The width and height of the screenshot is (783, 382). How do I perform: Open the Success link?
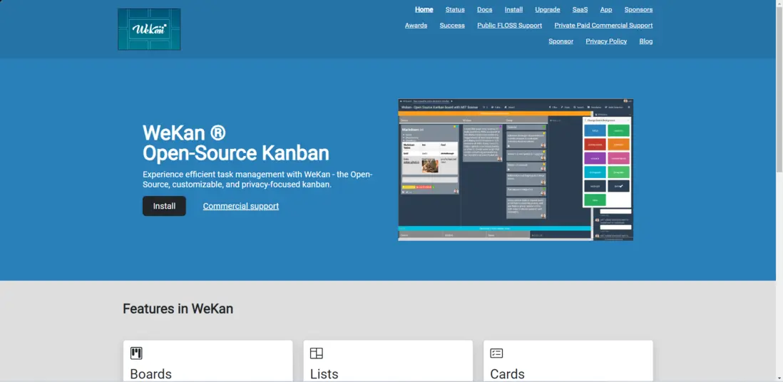point(452,26)
